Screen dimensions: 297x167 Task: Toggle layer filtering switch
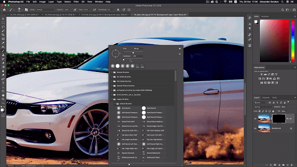point(288,102)
